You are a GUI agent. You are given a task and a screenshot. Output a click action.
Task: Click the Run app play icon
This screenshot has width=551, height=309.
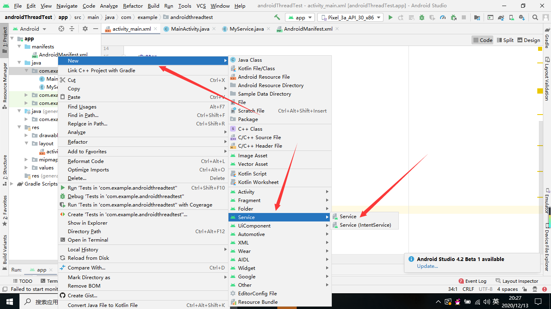tap(390, 17)
